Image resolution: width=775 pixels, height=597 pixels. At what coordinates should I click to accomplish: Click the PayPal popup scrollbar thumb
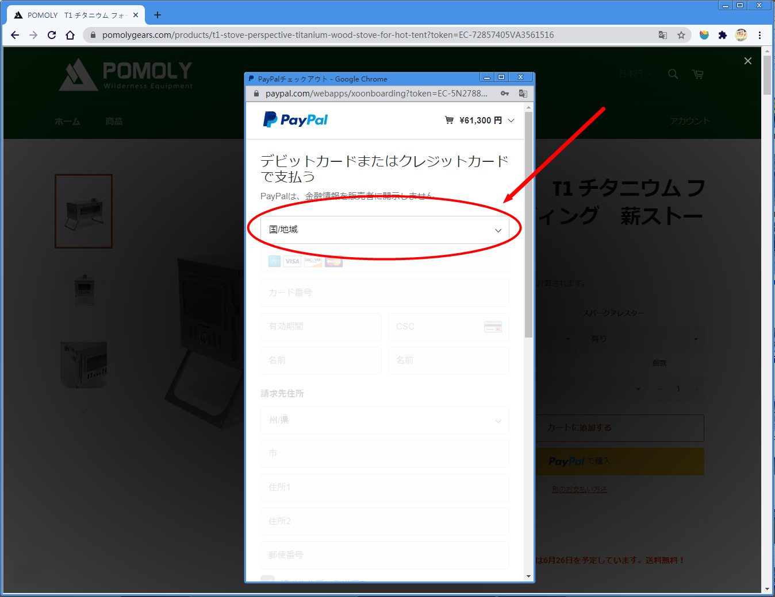coord(528,224)
